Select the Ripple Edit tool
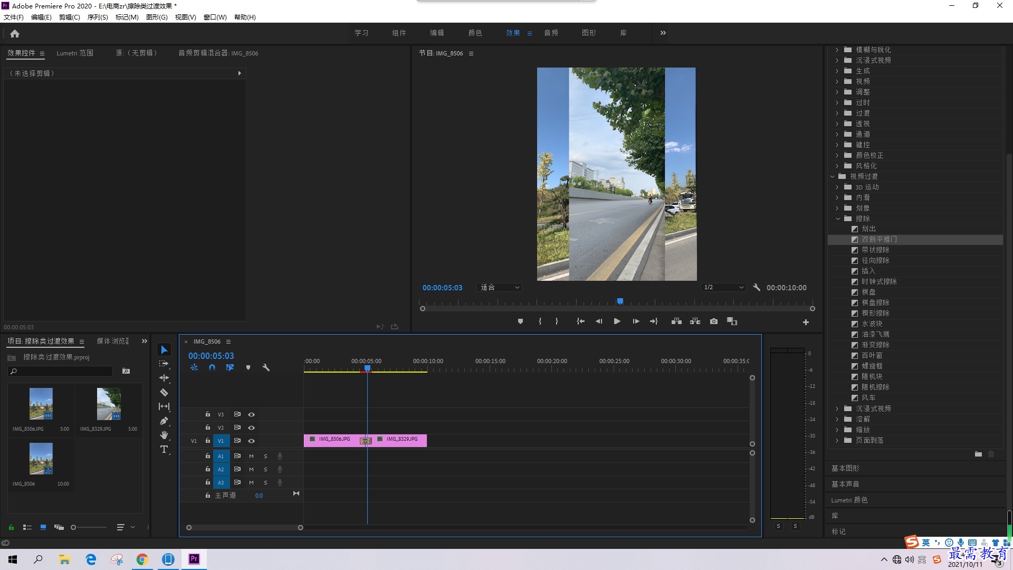This screenshot has height=570, width=1013. (164, 378)
